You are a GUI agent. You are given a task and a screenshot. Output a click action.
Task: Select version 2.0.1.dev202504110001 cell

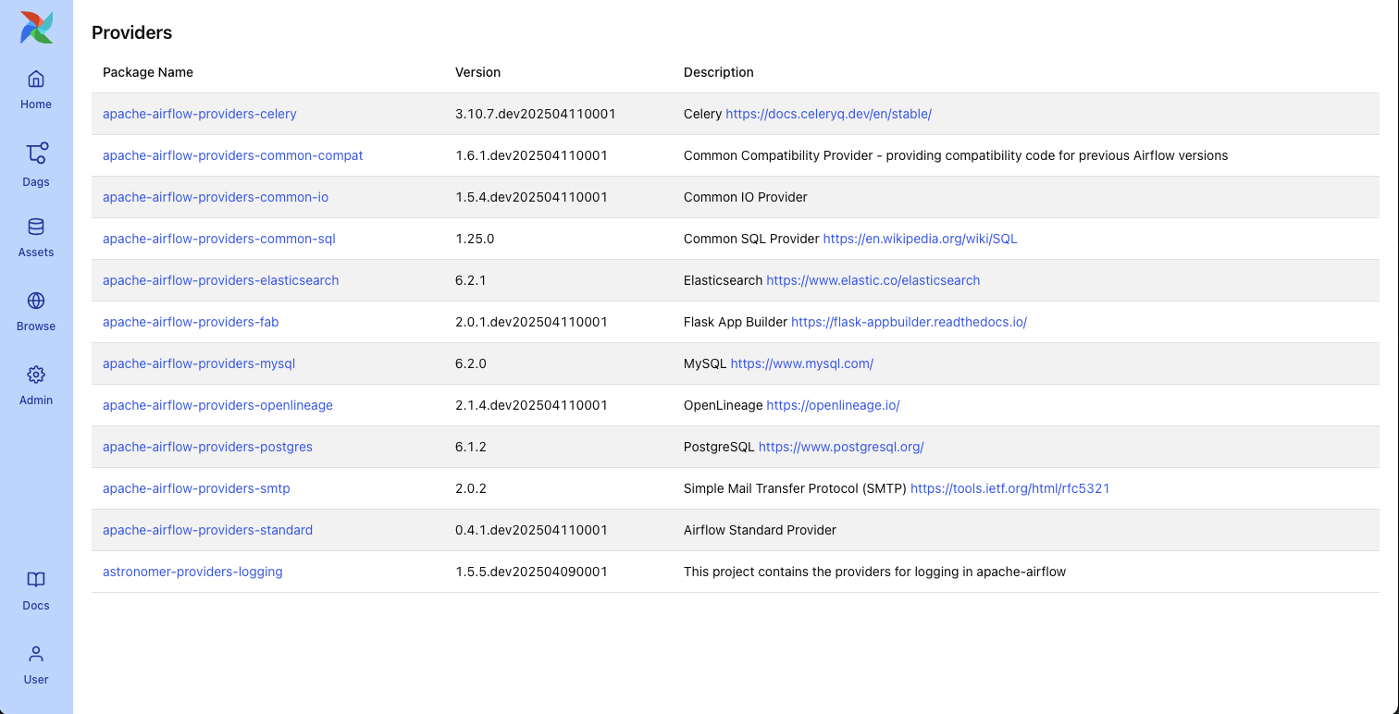tap(531, 322)
